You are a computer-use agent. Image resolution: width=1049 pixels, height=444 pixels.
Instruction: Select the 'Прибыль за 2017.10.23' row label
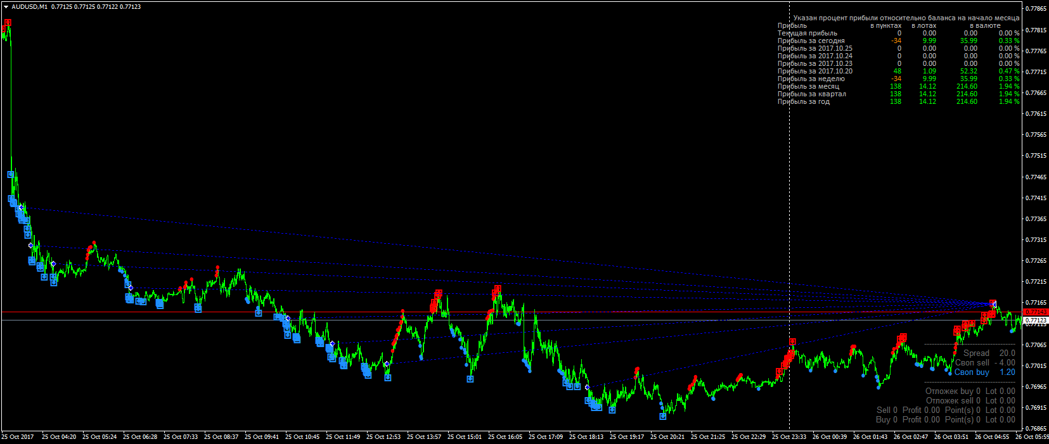(815, 63)
